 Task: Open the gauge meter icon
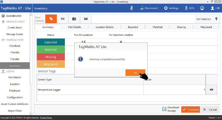[x=202, y=8]
